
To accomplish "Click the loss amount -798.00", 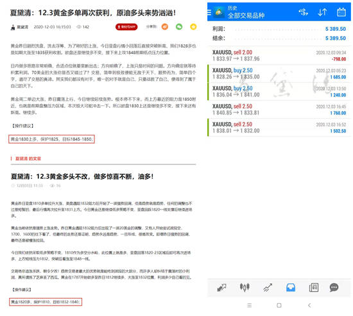I will click(339, 59).
